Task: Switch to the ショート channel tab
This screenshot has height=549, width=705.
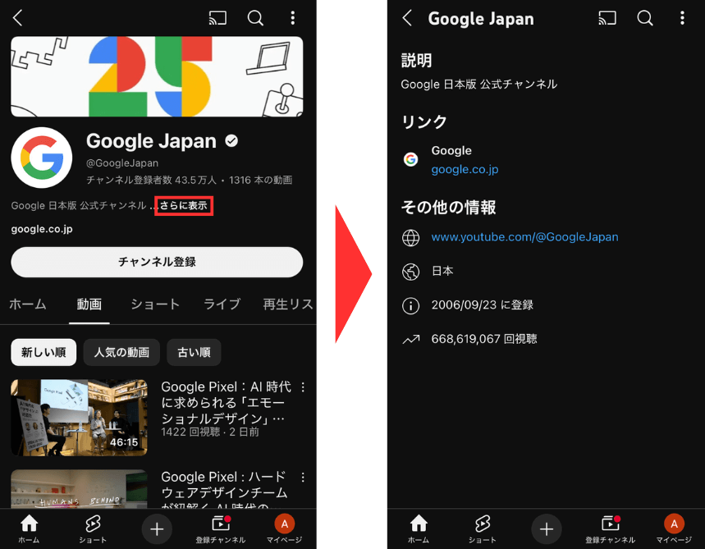Action: [x=155, y=304]
